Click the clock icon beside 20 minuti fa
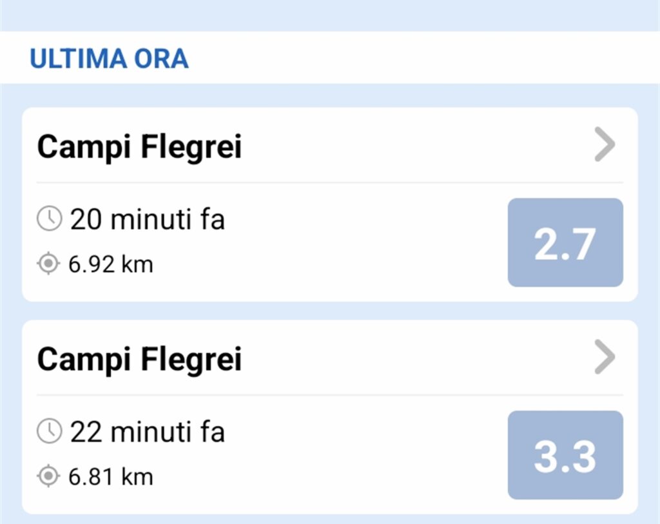Viewport: 660px width, 524px height. (49, 220)
